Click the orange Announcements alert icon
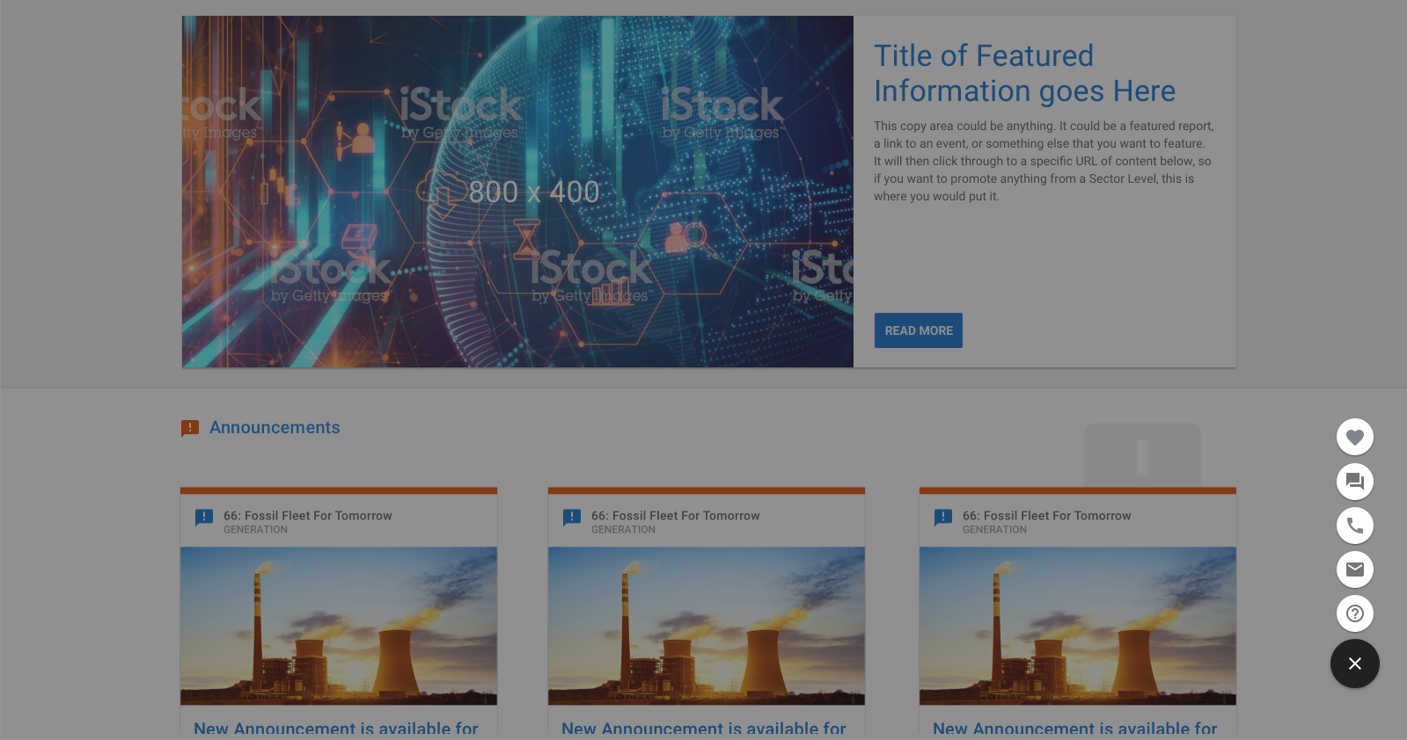 coord(190,428)
